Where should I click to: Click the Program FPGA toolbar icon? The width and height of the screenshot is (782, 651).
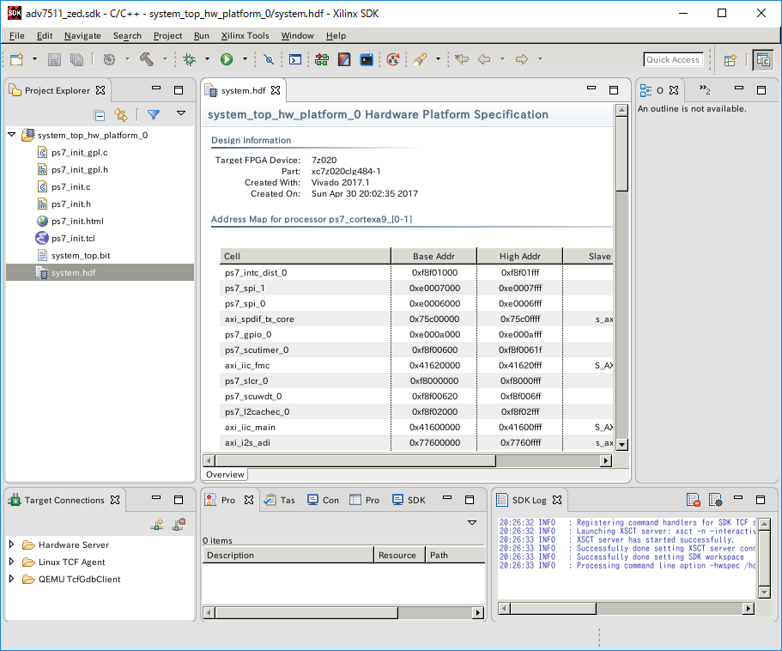pos(322,59)
